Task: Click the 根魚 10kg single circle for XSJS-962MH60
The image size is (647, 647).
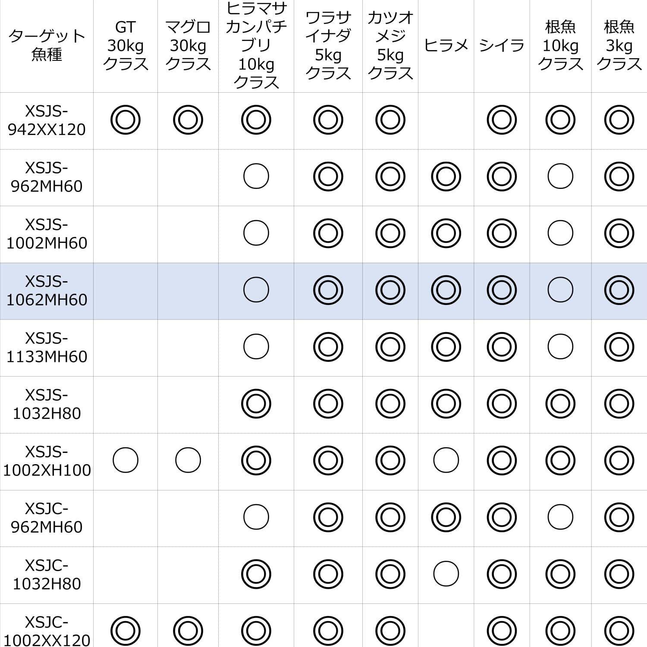Action: (560, 176)
